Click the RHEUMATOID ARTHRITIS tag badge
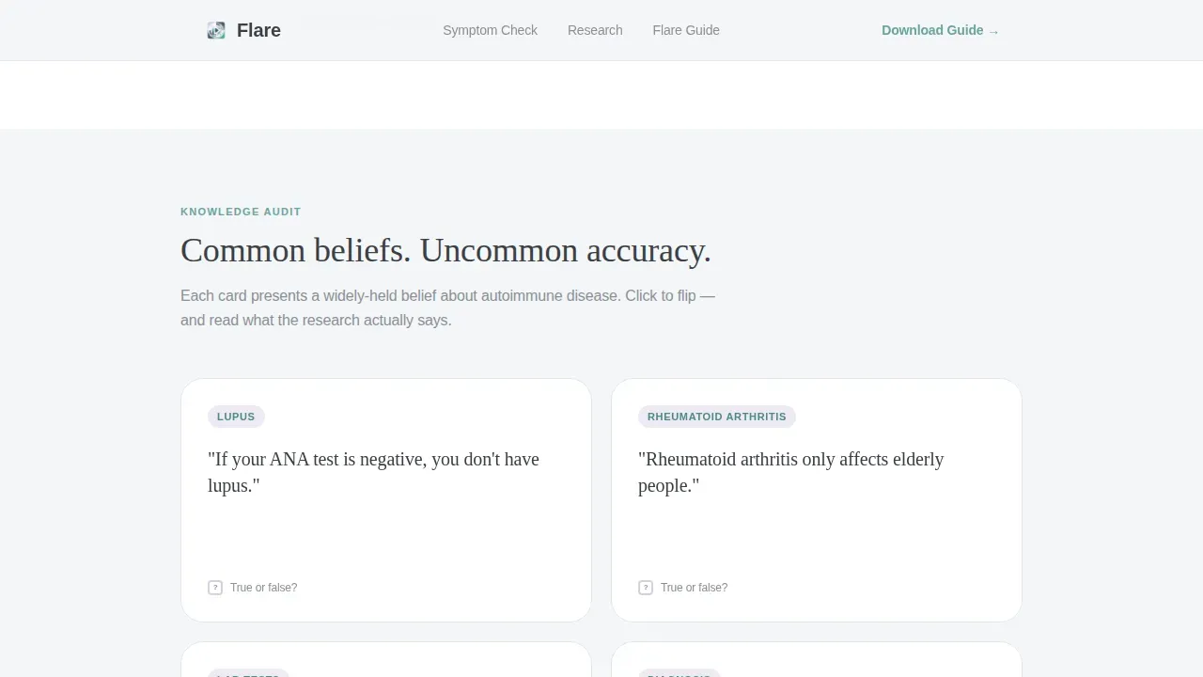1203x677 pixels. point(717,417)
